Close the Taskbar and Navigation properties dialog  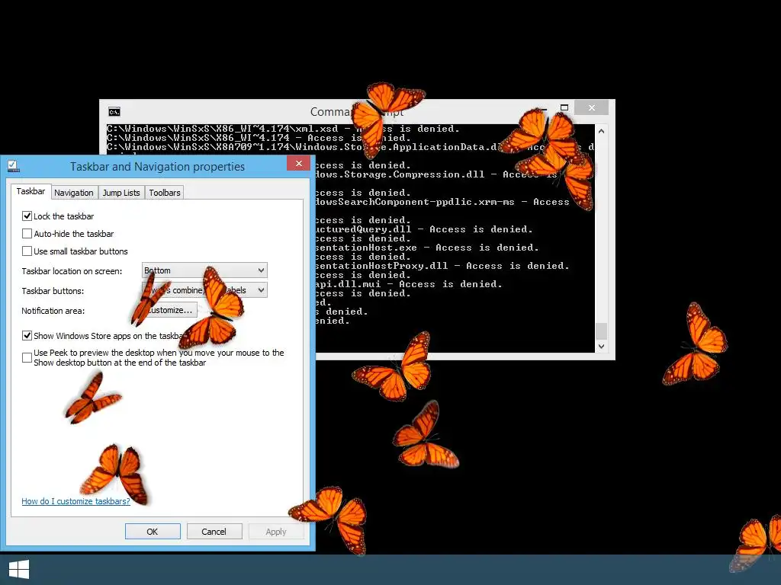(x=298, y=164)
